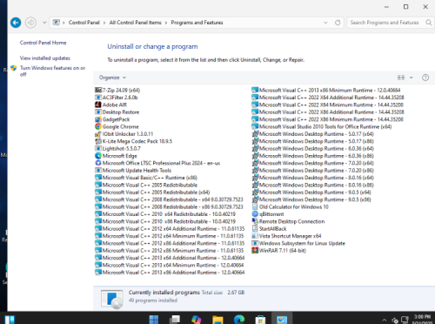Select Visual C++ 2022 X64 Additional Runtime
This screenshot has width=435, height=324.
[328, 98]
